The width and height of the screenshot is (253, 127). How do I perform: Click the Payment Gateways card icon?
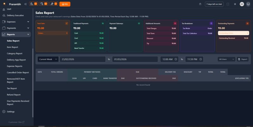coord(139,23)
